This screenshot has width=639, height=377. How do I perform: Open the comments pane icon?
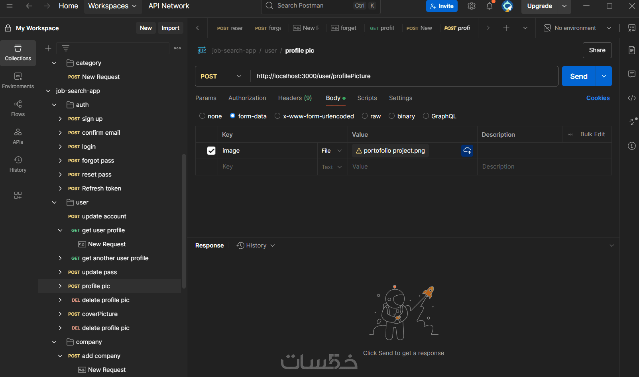click(x=632, y=74)
